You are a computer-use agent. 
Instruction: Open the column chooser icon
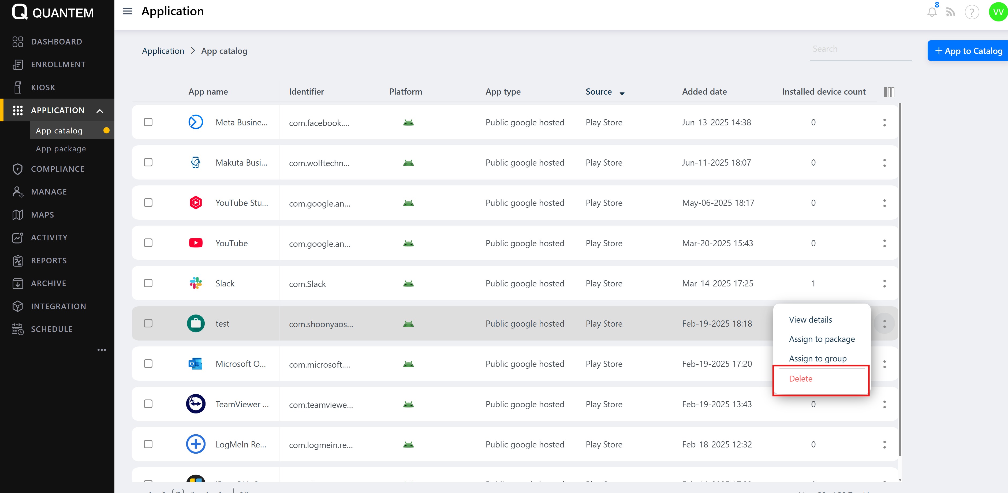(889, 92)
